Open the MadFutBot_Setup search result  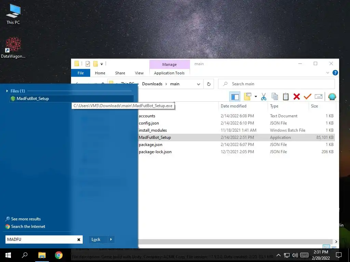71,99
